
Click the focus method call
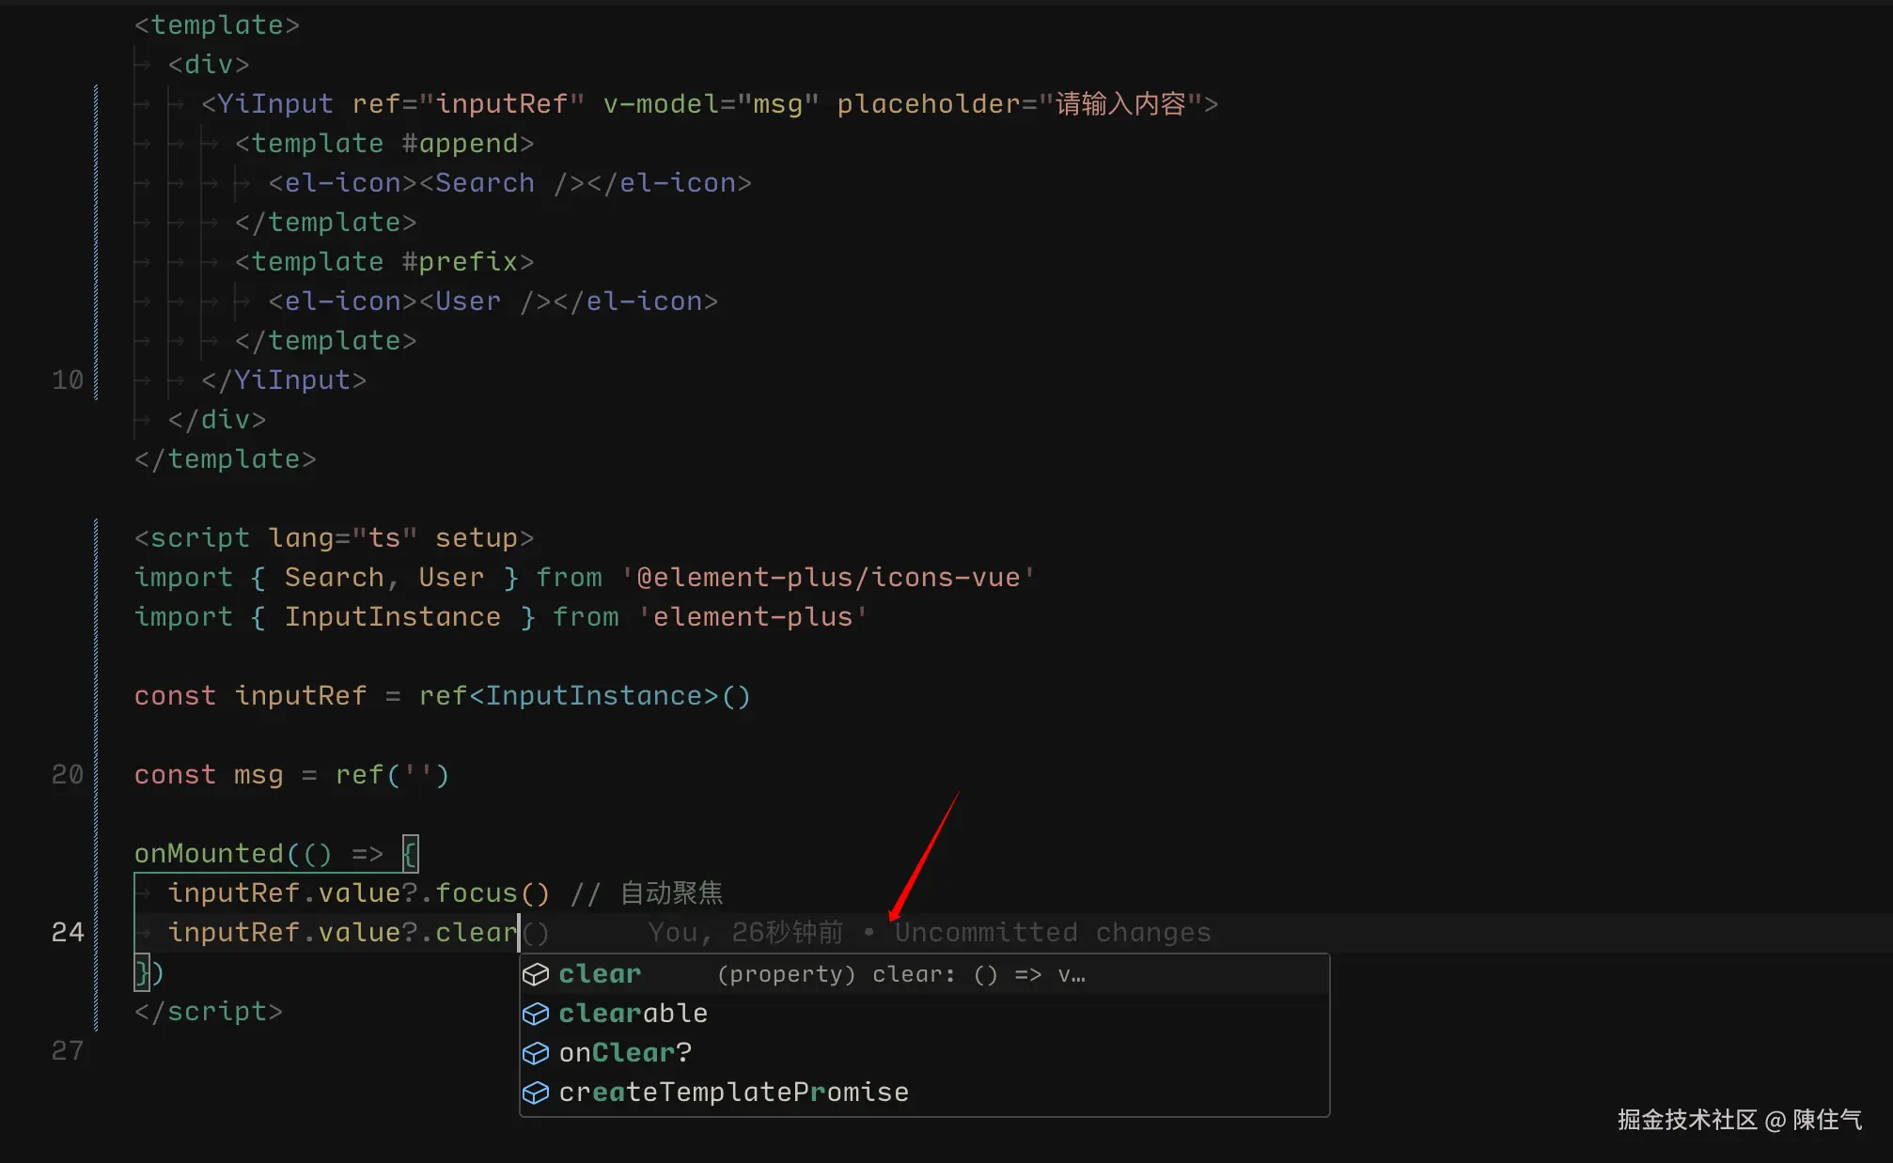(x=477, y=892)
